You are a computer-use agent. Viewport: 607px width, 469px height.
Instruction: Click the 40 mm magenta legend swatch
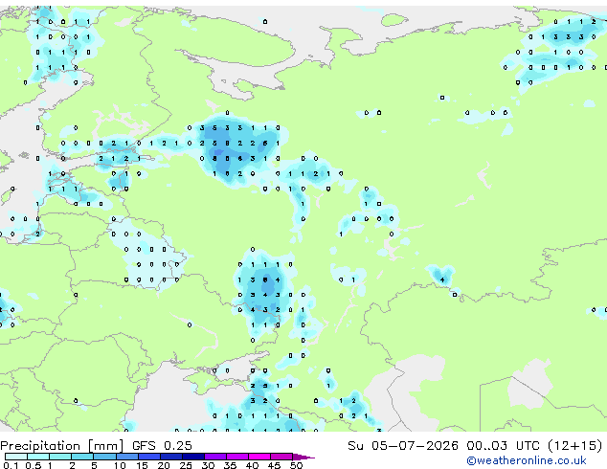[x=259, y=457]
